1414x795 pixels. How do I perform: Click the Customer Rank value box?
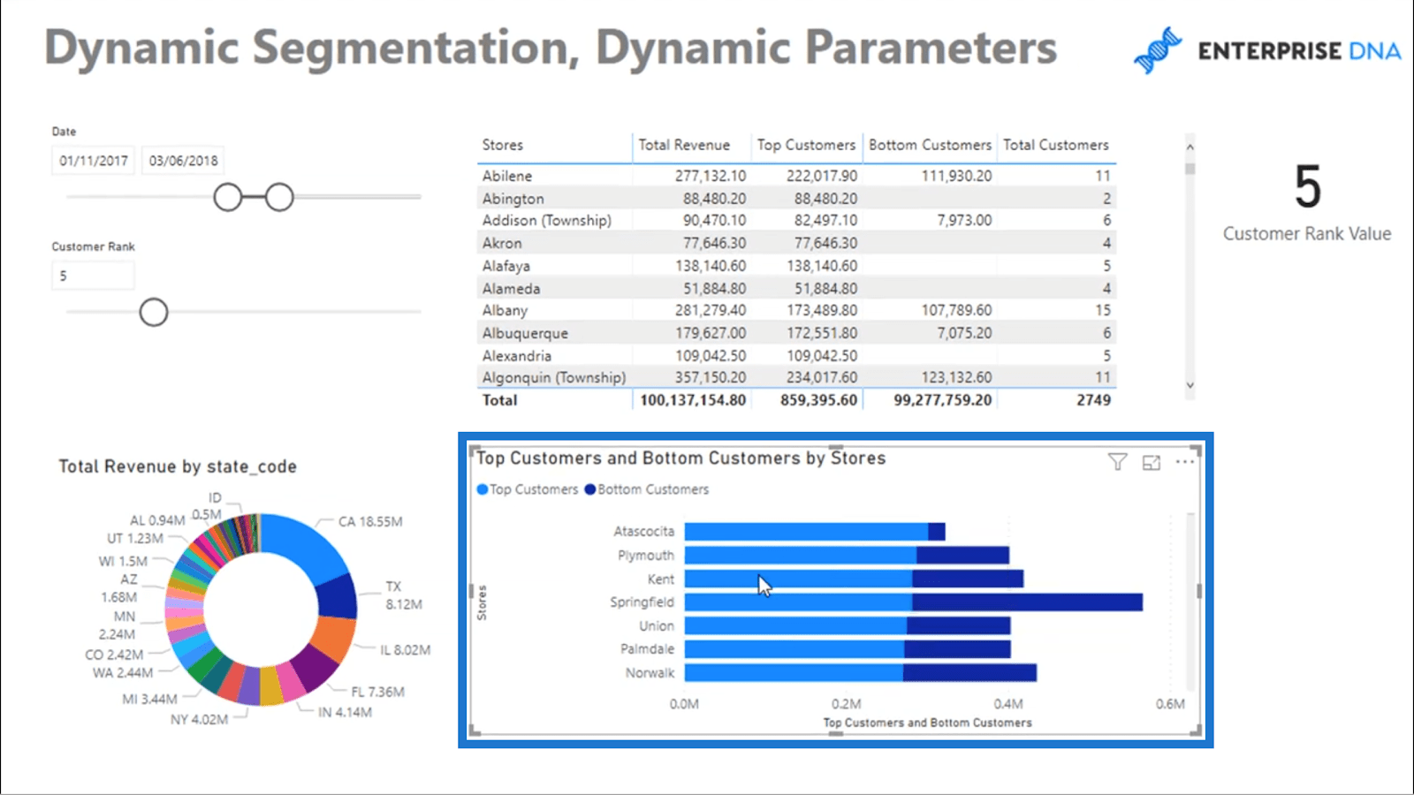(93, 276)
